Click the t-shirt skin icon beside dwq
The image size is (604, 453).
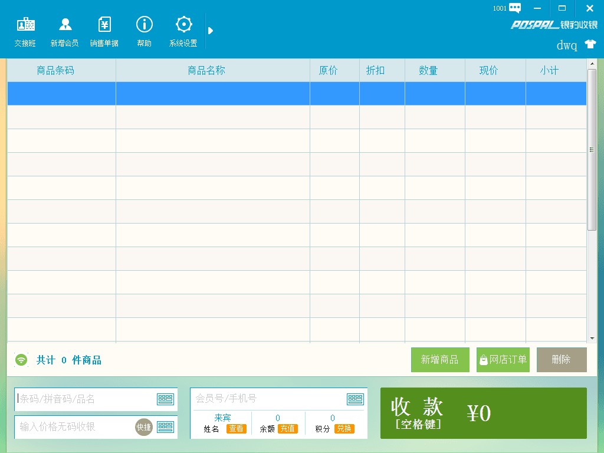tap(590, 44)
